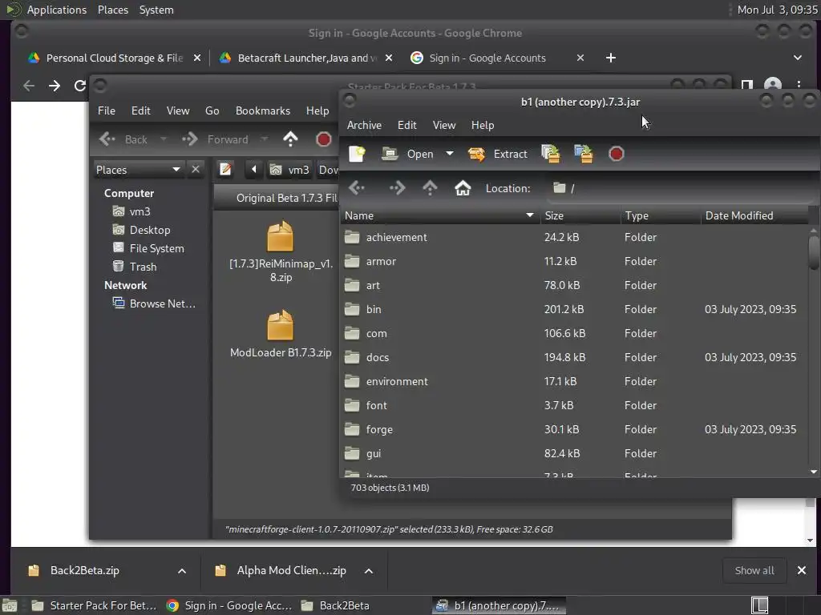This screenshot has height=615, width=821.
Task: Click the Location path field
Action: click(681, 188)
